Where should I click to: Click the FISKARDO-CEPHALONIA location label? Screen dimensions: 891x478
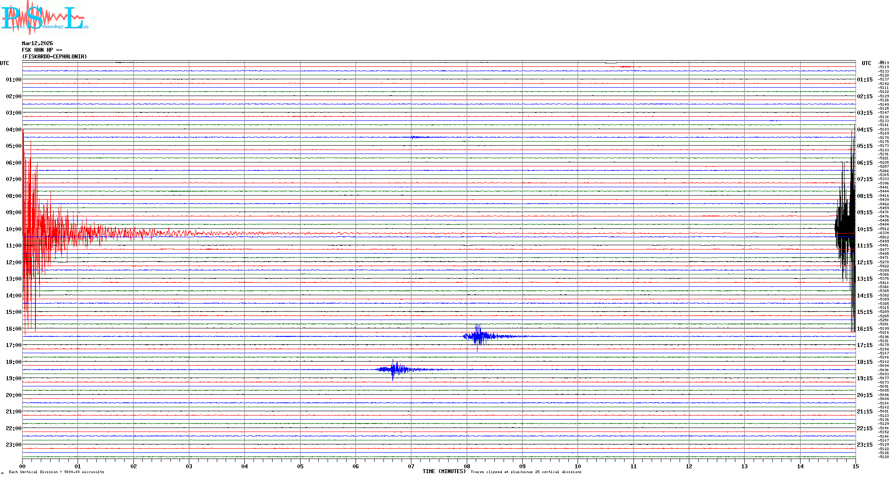click(x=55, y=57)
